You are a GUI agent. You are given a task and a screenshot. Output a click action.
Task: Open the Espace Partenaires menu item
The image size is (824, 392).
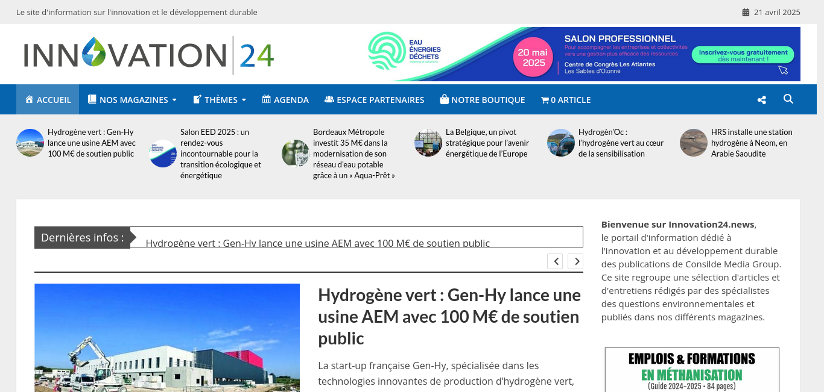pos(375,99)
